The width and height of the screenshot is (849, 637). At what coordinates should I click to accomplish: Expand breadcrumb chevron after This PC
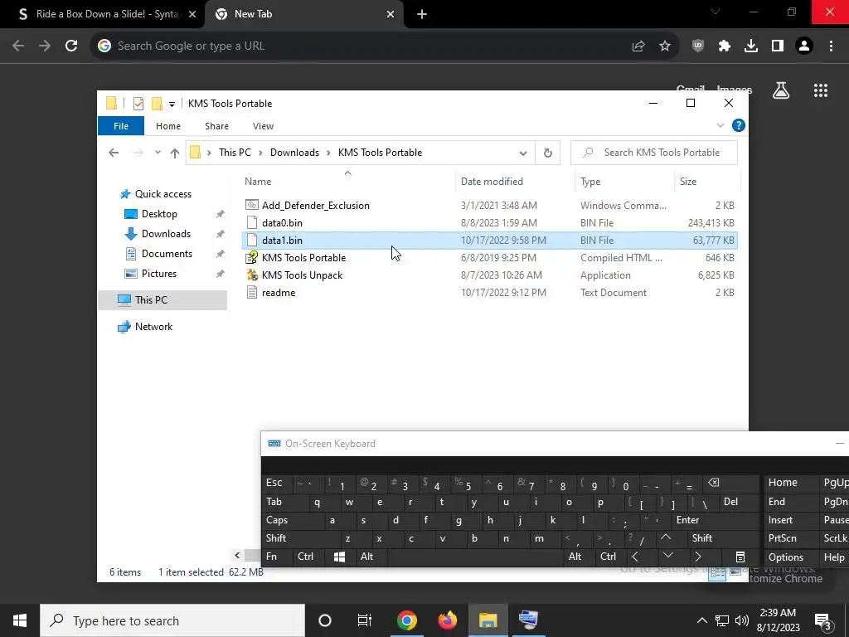[260, 153]
